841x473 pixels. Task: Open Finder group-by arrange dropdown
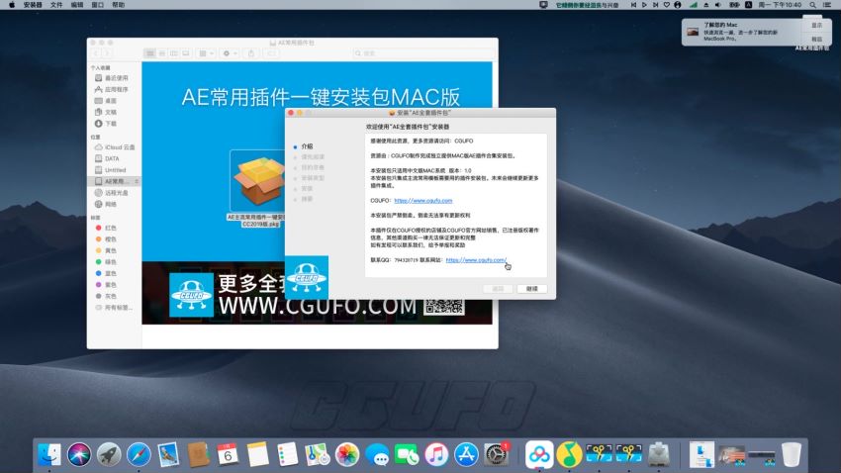click(206, 53)
